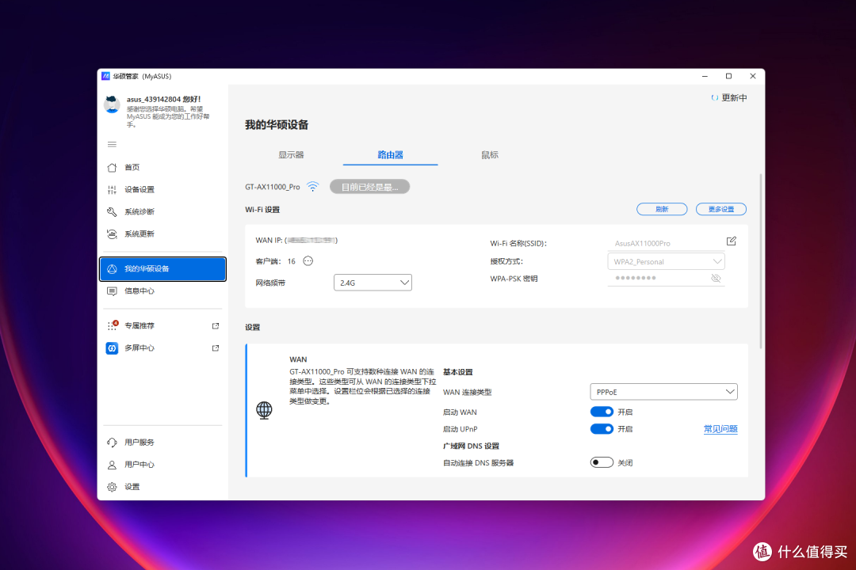This screenshot has width=856, height=570.
Task: Switch to the 路由器 tab
Action: coord(390,155)
